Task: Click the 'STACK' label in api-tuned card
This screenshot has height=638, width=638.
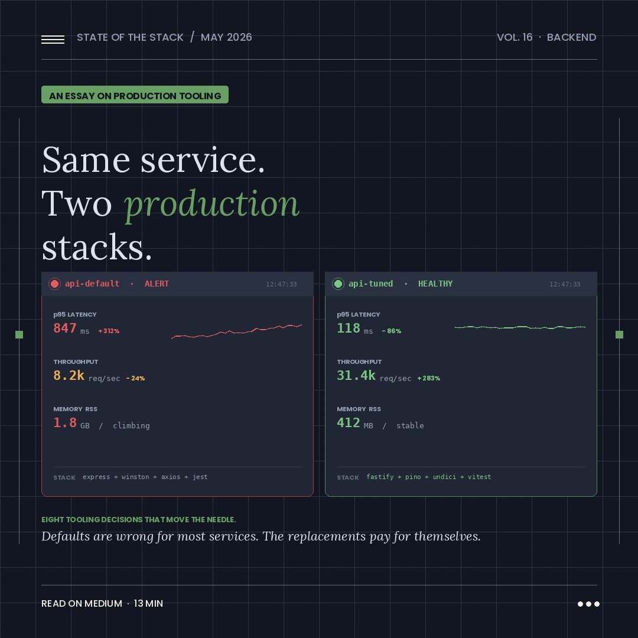Action: 348,478
